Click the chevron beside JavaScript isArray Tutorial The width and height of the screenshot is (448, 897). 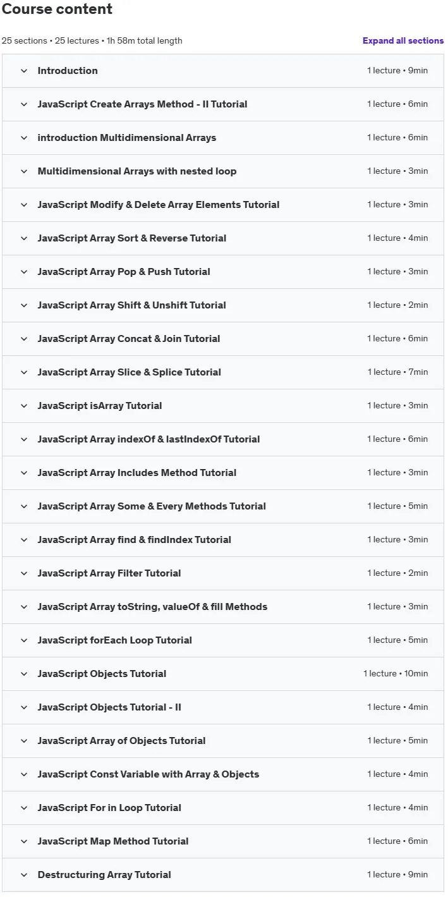[x=24, y=406]
